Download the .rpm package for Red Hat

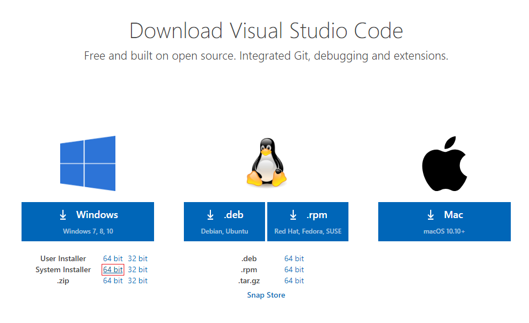[308, 222]
